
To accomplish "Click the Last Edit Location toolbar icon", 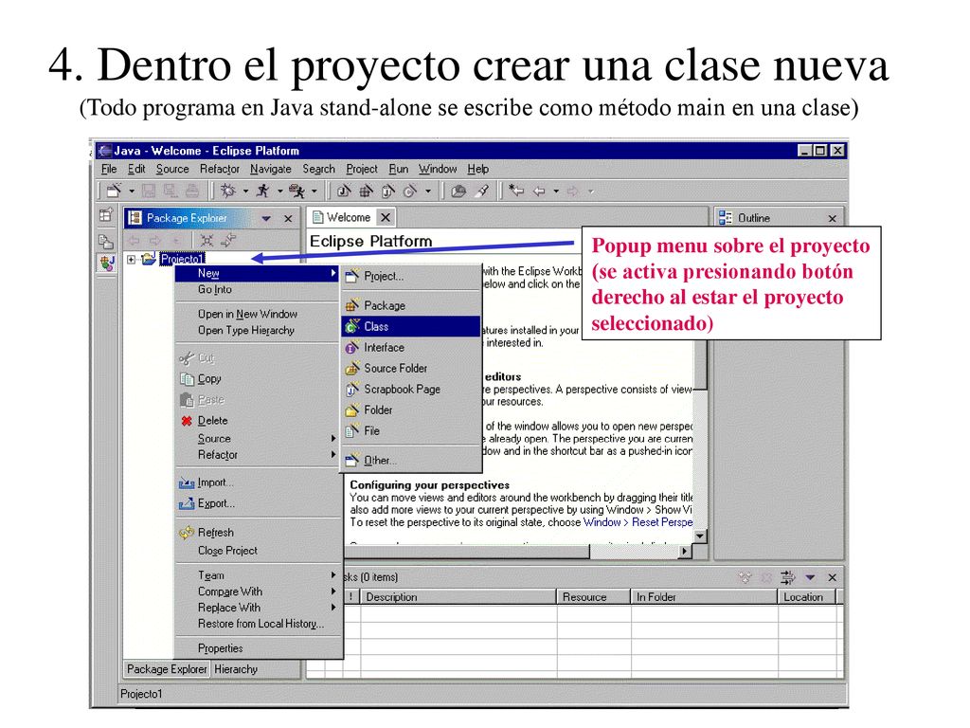I will coord(516,191).
